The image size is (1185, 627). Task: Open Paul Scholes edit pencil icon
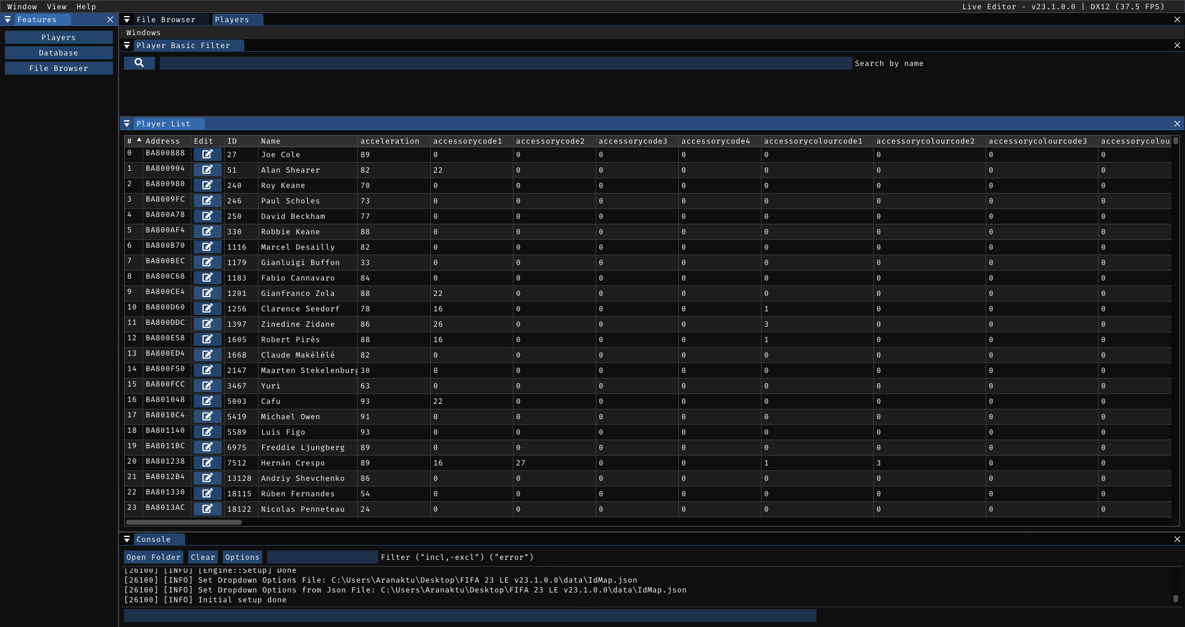click(207, 200)
